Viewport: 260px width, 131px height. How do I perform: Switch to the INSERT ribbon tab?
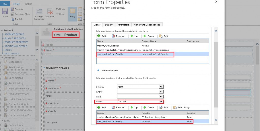point(28,4)
